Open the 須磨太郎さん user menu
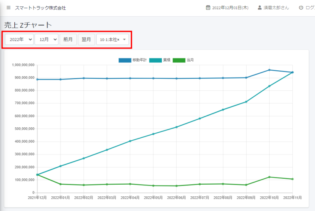 (276, 8)
